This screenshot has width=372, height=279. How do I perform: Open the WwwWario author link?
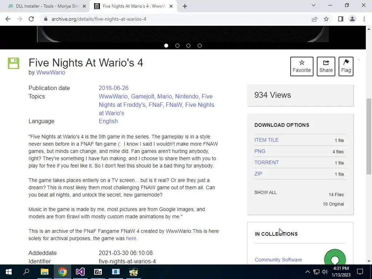click(x=50, y=73)
